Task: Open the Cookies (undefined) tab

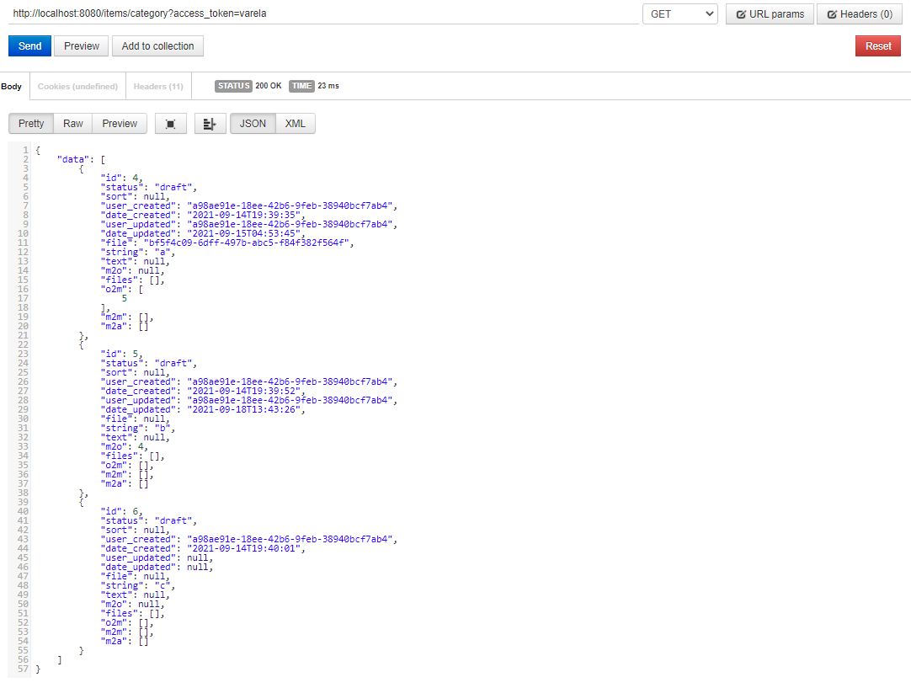Action: [x=77, y=86]
